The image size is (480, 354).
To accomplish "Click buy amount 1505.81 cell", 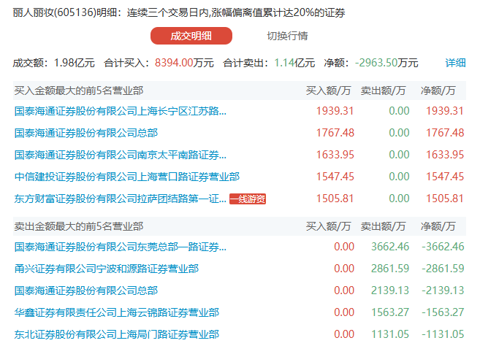I will pyautogui.click(x=335, y=199).
